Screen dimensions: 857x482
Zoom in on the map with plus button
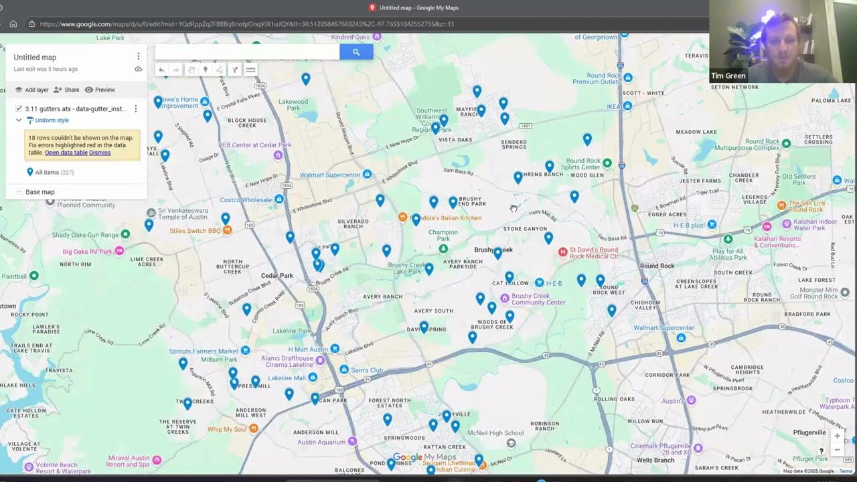[x=837, y=436]
